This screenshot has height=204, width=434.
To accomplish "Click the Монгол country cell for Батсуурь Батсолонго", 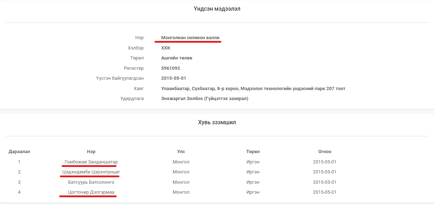I will point(181,182).
